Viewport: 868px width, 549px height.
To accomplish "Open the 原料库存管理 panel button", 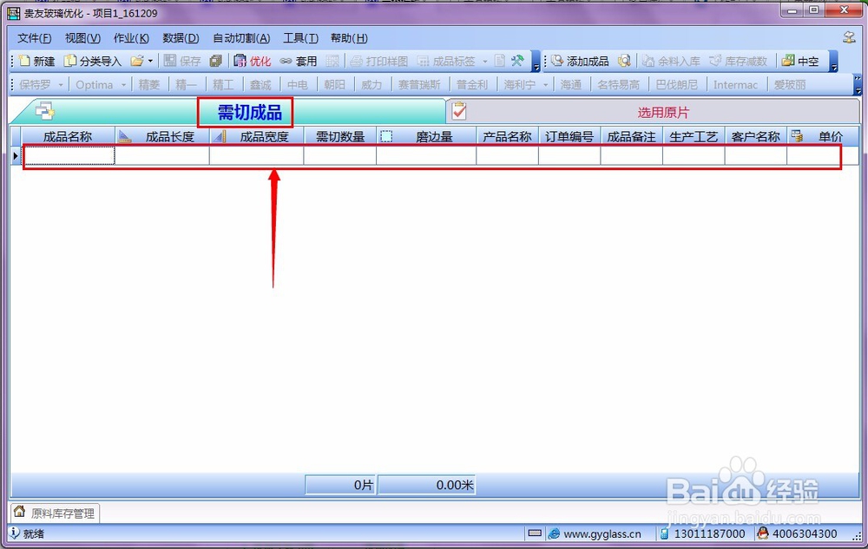I will [x=54, y=512].
